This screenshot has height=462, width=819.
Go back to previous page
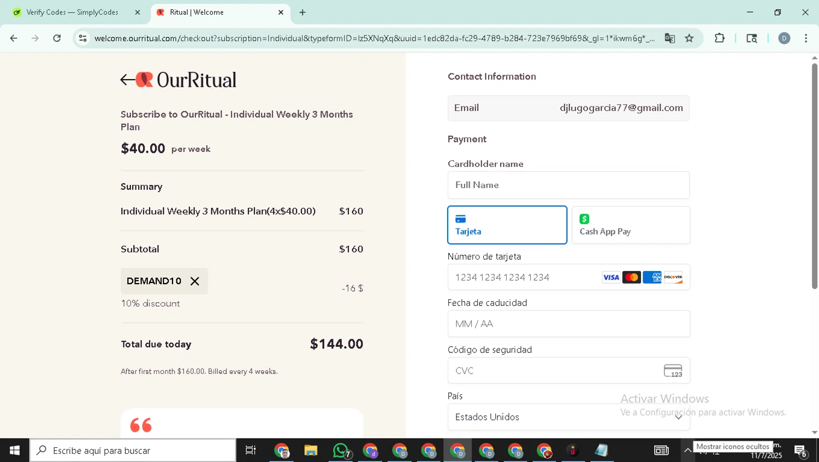pyautogui.click(x=14, y=38)
